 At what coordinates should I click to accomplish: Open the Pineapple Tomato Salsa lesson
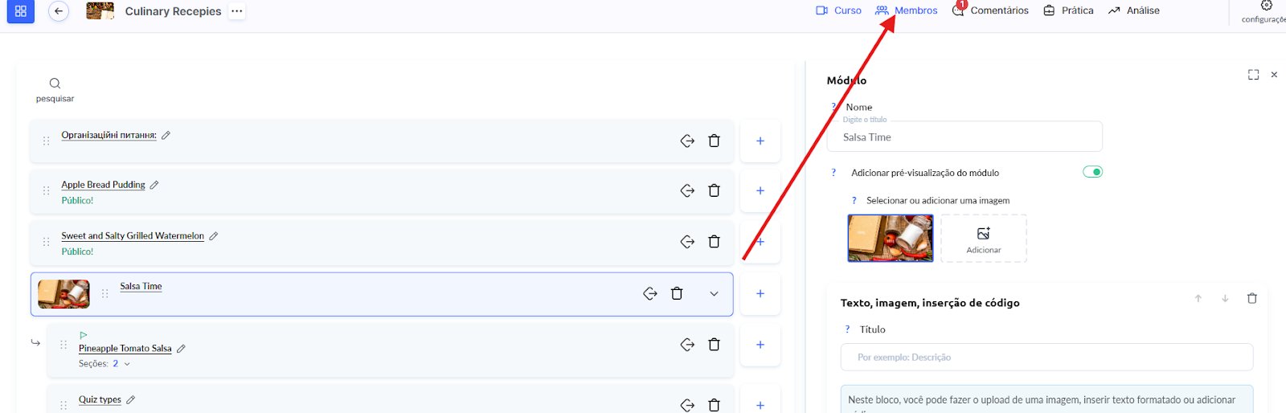point(125,349)
